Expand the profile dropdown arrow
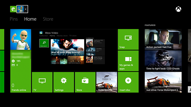The image size is (191, 107). coord(26,9)
